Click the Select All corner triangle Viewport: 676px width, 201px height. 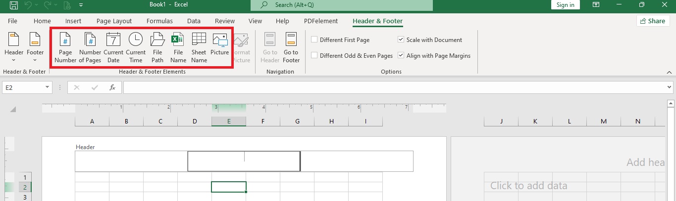[x=13, y=110]
